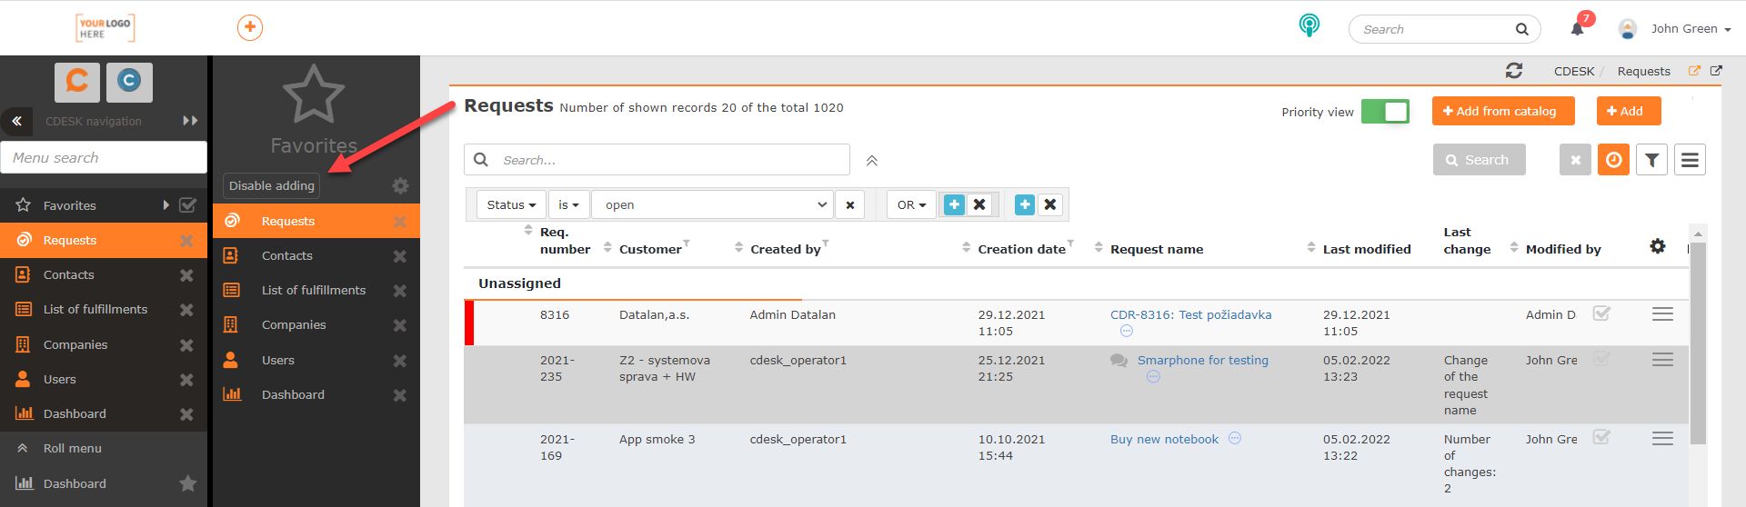This screenshot has width=1746, height=507.
Task: Add a filter group with second blue plus
Action: pos(1025,204)
